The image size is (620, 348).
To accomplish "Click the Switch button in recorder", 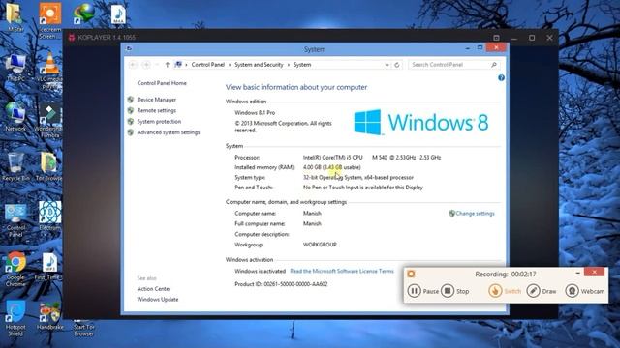I will point(505,291).
